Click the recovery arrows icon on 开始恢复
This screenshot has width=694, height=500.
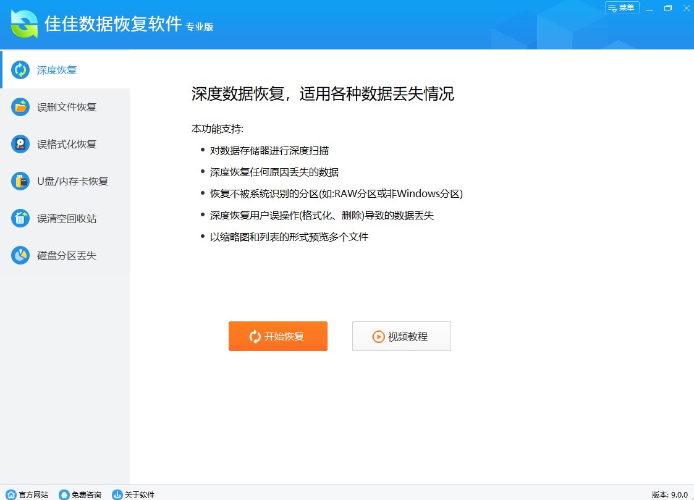click(x=253, y=336)
